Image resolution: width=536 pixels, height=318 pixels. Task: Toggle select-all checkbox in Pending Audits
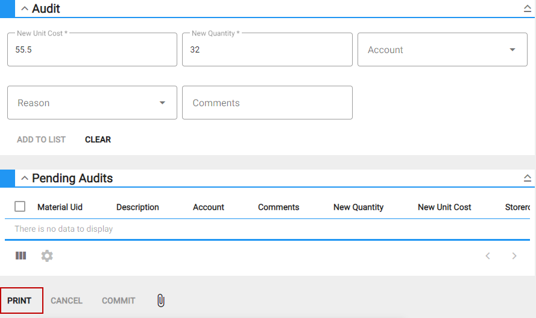[20, 206]
